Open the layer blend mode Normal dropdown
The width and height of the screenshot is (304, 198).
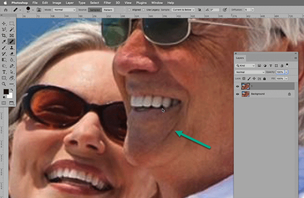pos(250,72)
